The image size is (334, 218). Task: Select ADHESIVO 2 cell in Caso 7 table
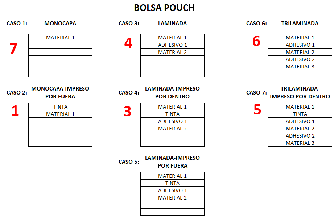[x=300, y=136]
